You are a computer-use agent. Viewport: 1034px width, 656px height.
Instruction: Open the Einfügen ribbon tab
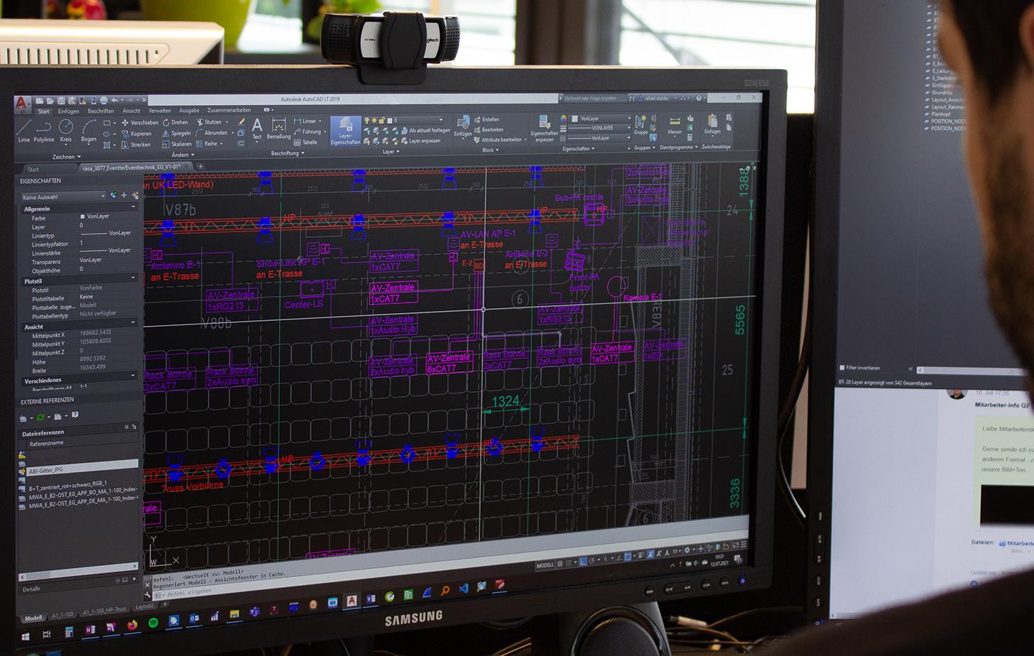(x=69, y=111)
